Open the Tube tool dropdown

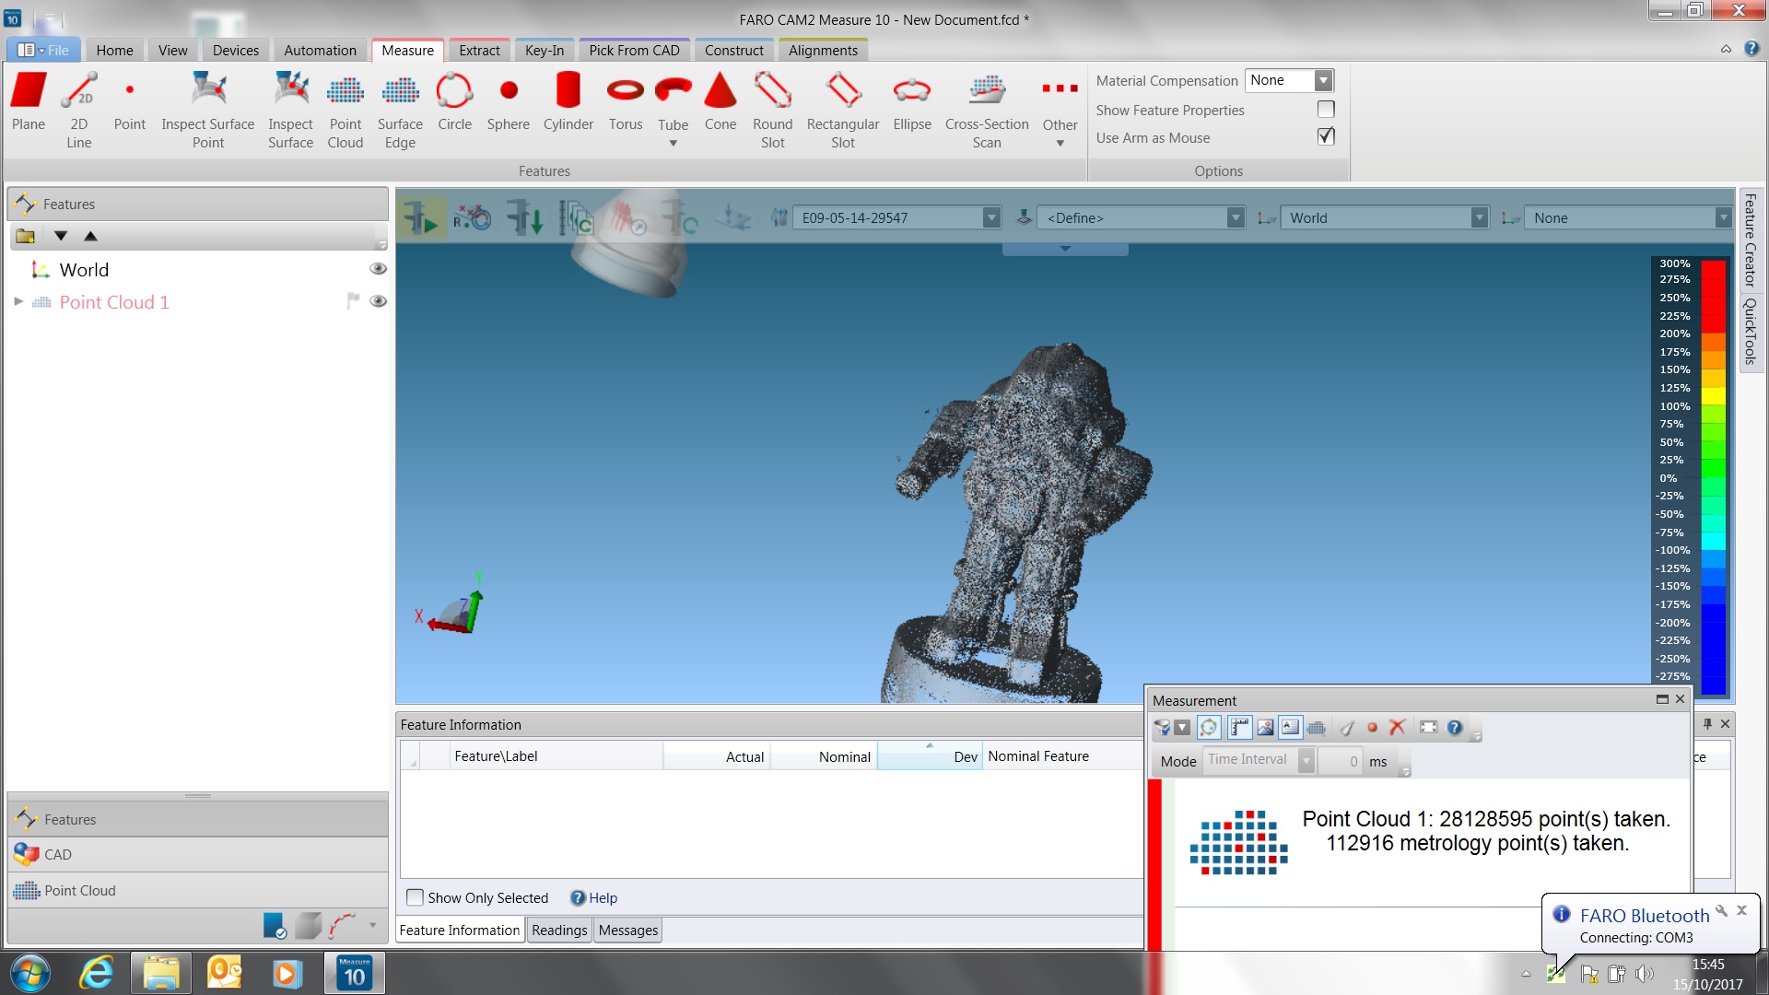(673, 143)
